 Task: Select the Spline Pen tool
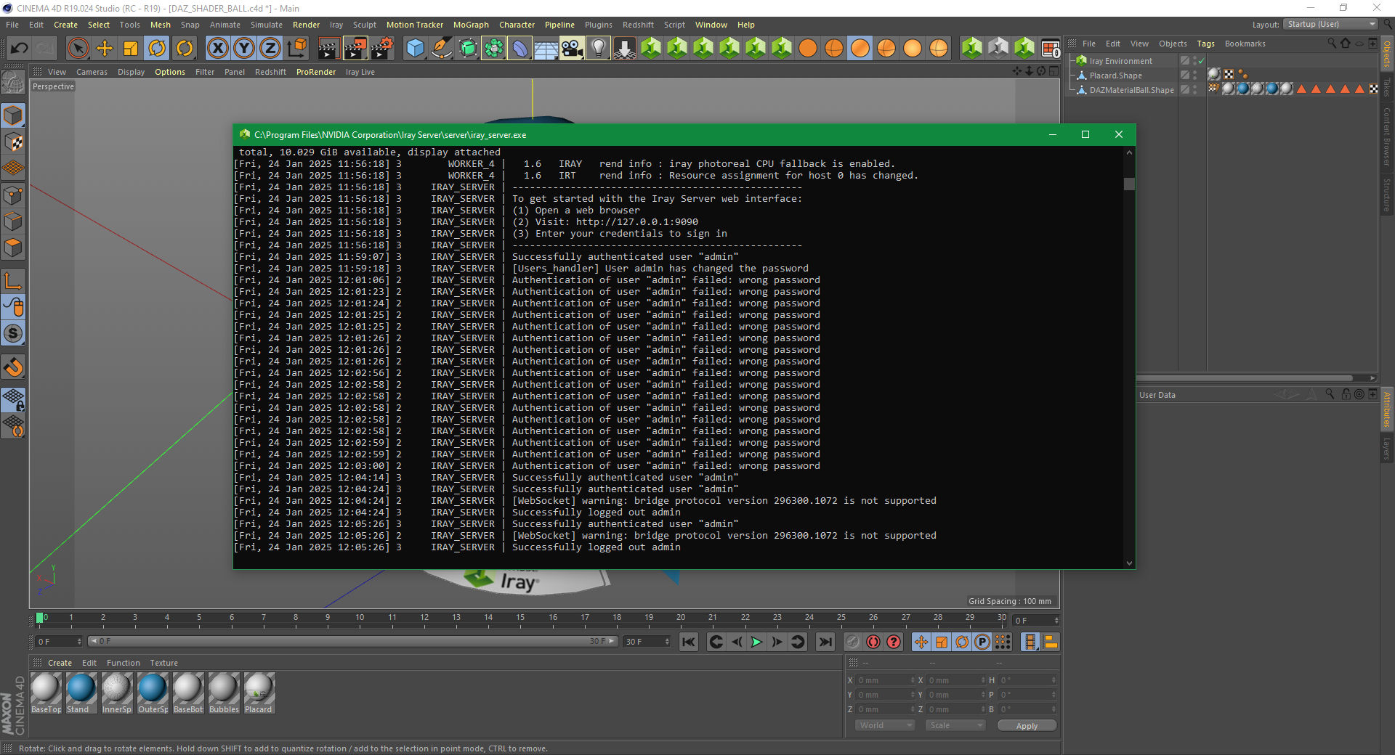(x=442, y=49)
